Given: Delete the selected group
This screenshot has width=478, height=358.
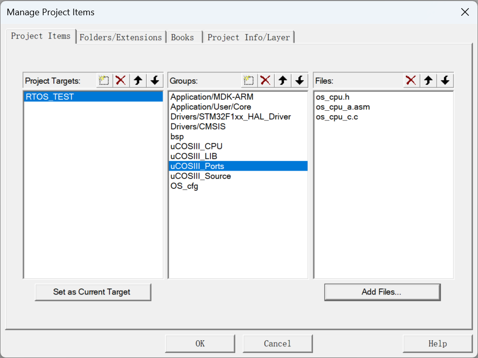Looking at the screenshot, I should (266, 80).
